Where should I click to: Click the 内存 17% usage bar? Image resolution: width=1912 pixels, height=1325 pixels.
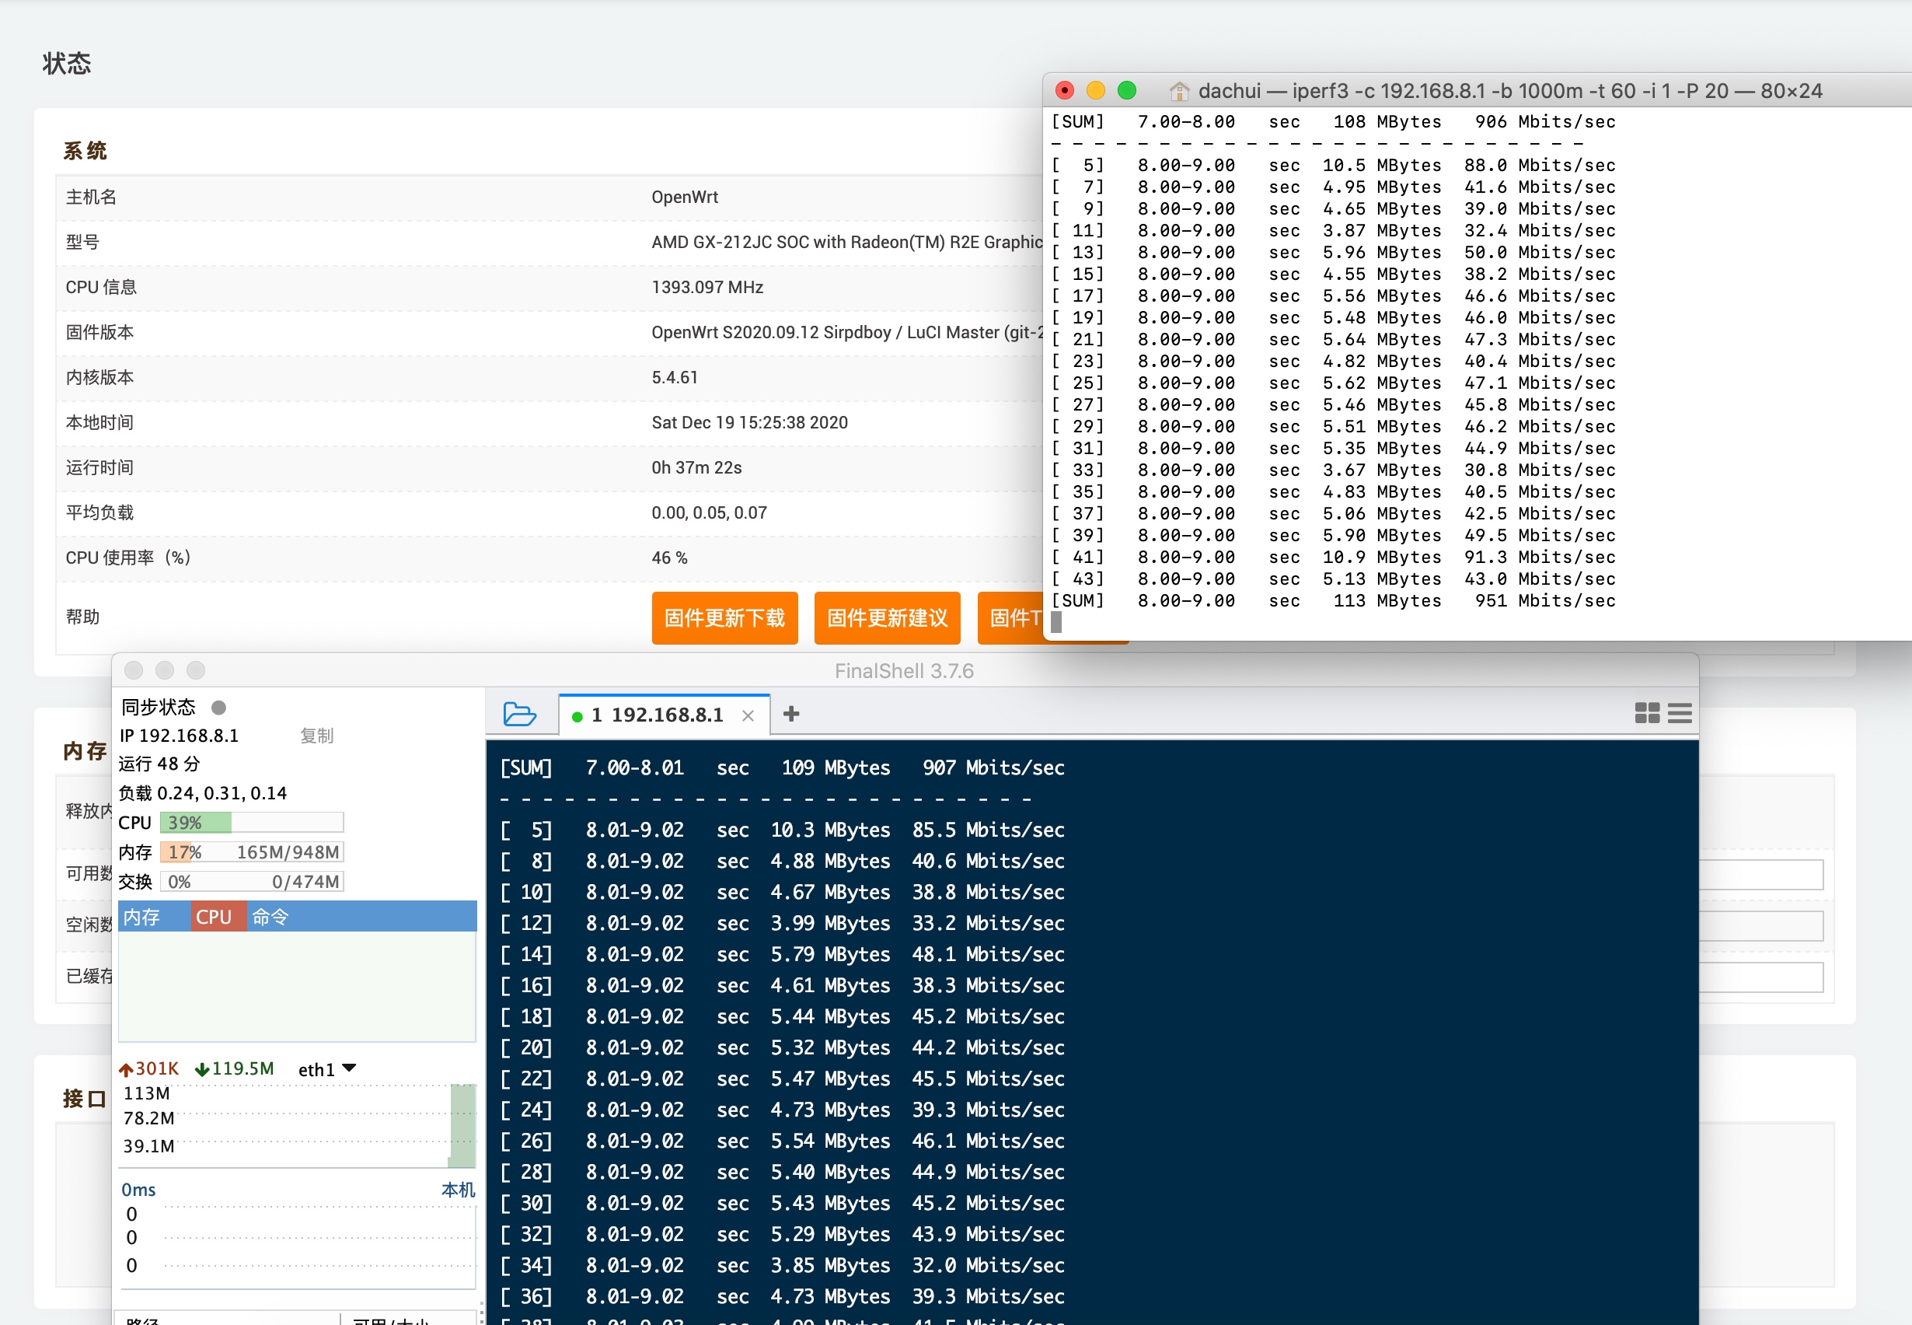(x=252, y=852)
